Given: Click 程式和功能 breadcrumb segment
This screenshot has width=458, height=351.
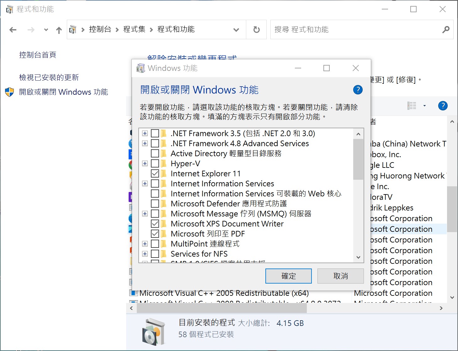Looking at the screenshot, I should 176,29.
